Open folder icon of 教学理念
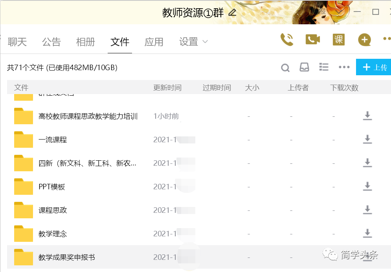 [x=24, y=234]
